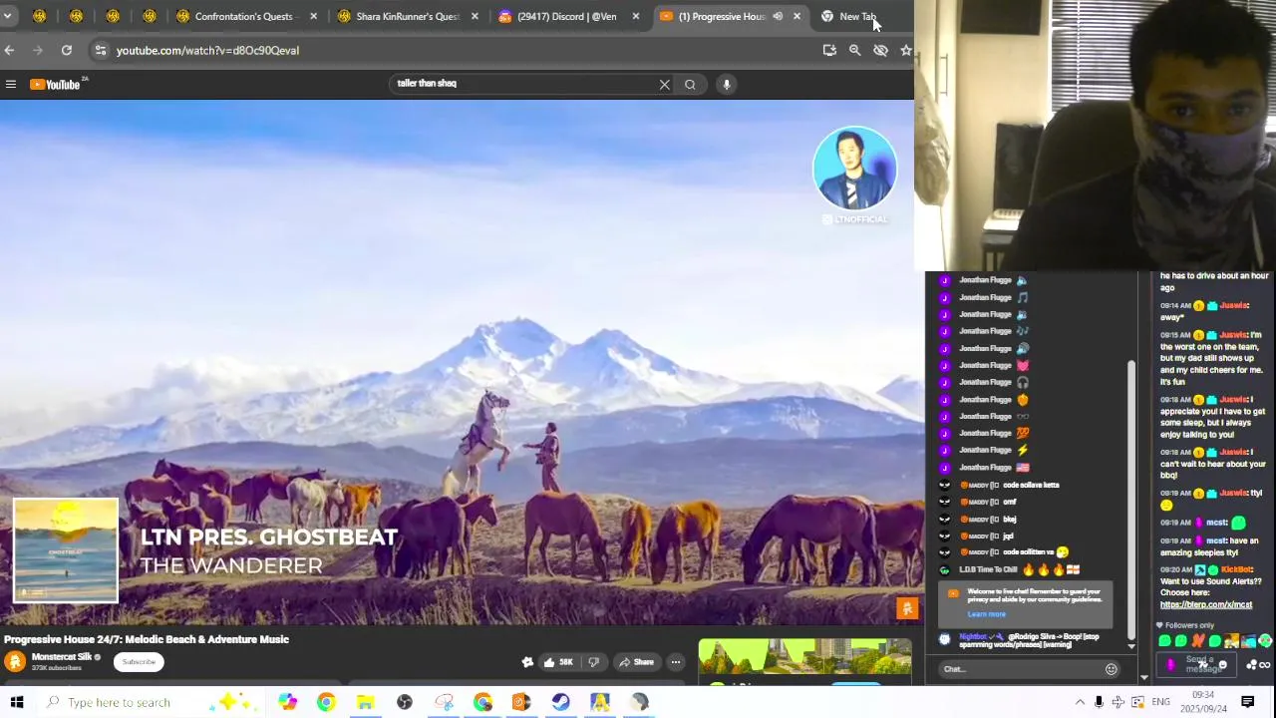Dislike the video

[x=594, y=662]
